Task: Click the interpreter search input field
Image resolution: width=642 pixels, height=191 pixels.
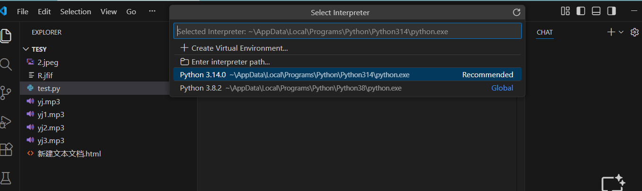Action: (347, 32)
